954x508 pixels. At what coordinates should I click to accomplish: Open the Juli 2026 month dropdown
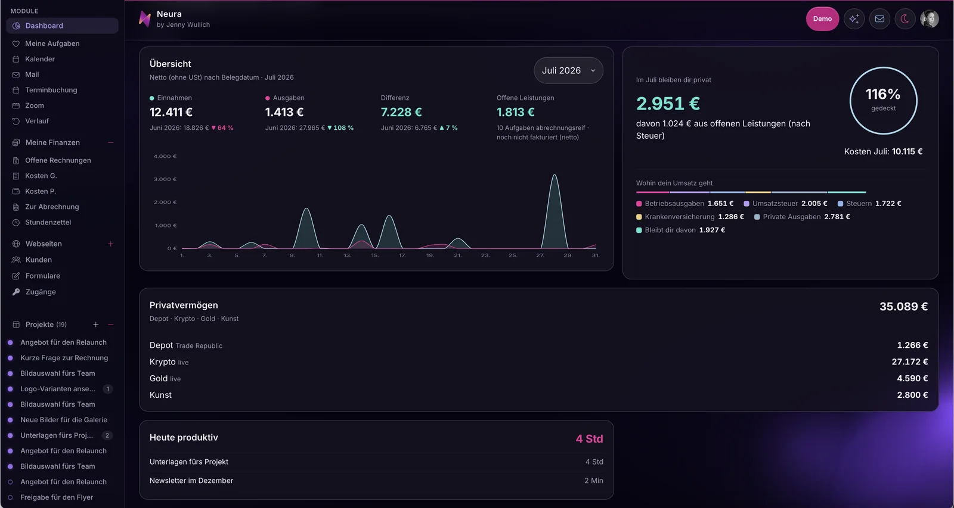pos(568,70)
